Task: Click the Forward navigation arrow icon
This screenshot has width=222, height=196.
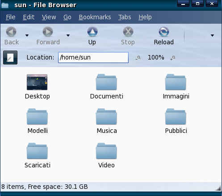Action: tap(48, 32)
